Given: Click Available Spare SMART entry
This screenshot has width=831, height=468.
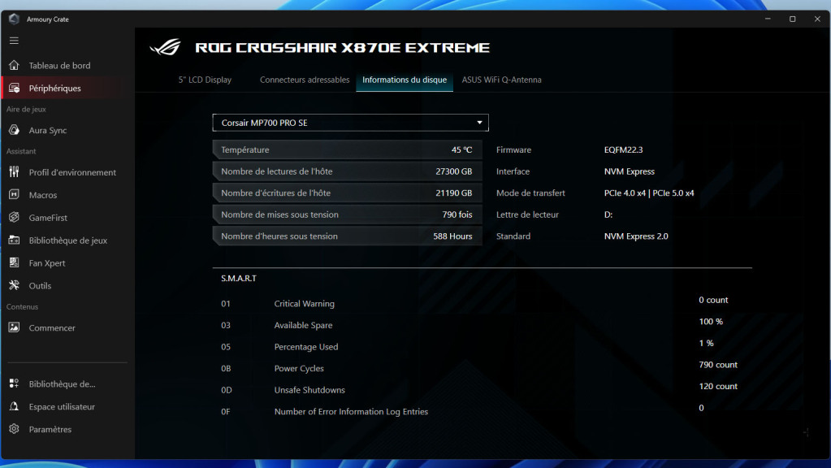Looking at the screenshot, I should 303,325.
